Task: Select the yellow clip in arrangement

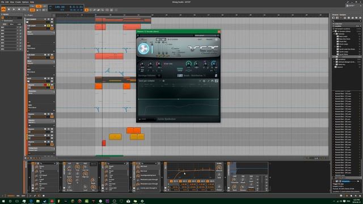Action: pyautogui.click(x=115, y=137)
